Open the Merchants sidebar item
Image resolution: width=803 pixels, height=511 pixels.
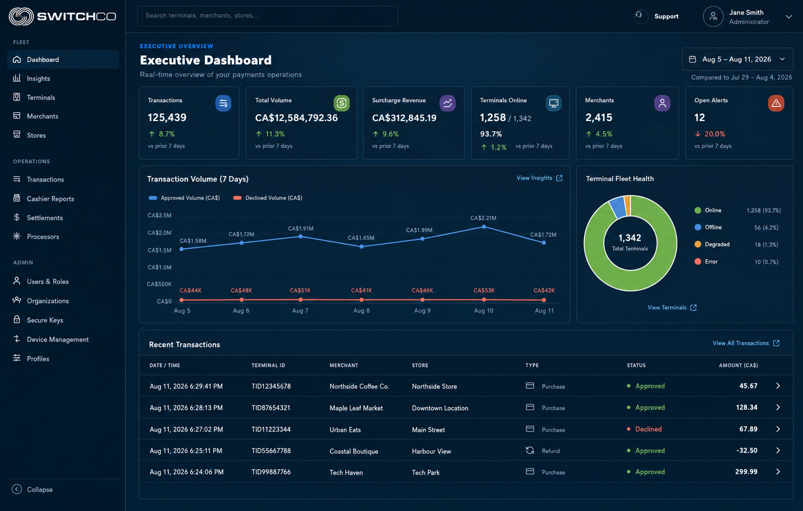click(63, 116)
